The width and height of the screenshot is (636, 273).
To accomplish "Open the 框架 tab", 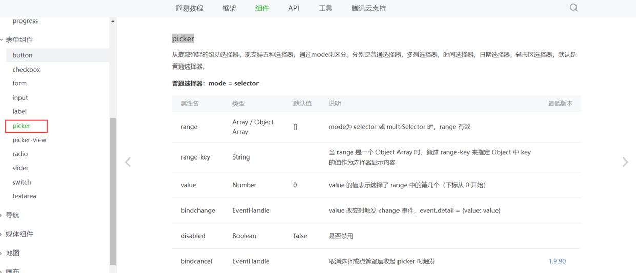I will [229, 8].
